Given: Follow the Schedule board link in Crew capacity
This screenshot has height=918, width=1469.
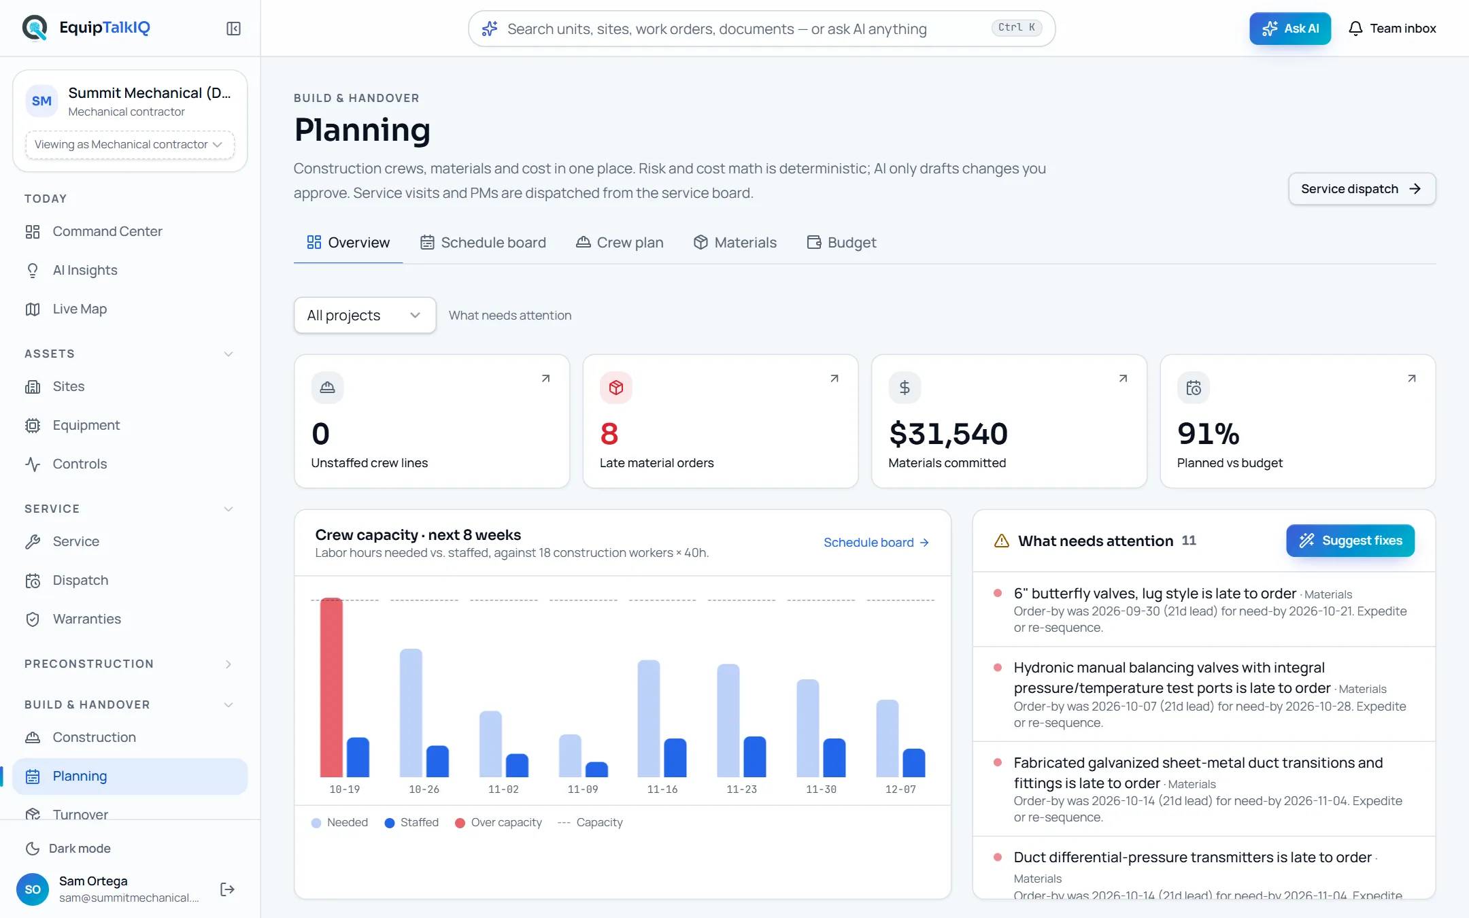Looking at the screenshot, I should (876, 543).
